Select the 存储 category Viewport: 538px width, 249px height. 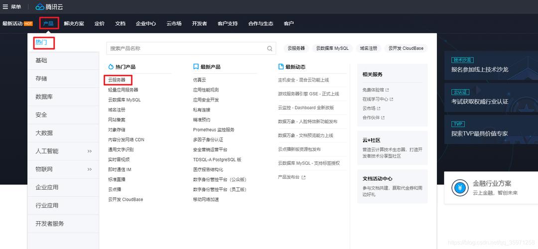tap(63, 79)
